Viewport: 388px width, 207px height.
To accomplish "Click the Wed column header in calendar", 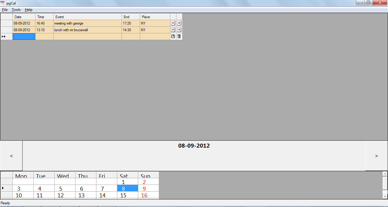I will (65, 175).
